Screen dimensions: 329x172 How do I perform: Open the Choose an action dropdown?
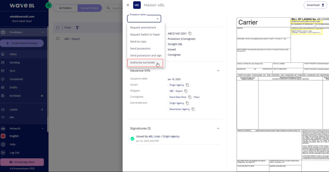pos(144,19)
